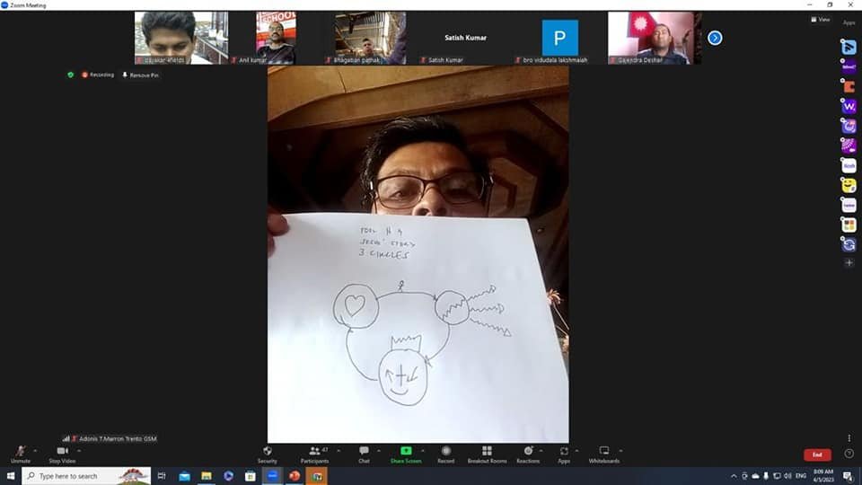Select the bro vidudala lakshmaiah tile
Screen dimensions: 862x485
559,38
